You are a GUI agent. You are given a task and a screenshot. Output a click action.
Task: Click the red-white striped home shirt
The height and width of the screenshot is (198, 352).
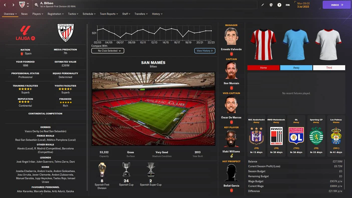(x=263, y=44)
